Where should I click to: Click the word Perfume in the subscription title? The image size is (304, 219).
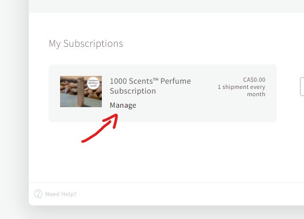pyautogui.click(x=176, y=81)
